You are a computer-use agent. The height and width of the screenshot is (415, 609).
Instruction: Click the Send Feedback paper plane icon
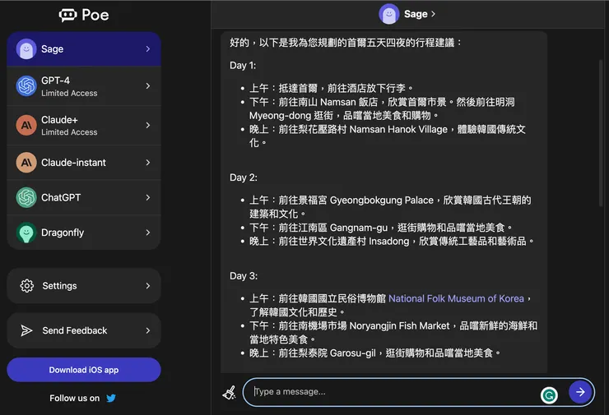click(x=26, y=330)
